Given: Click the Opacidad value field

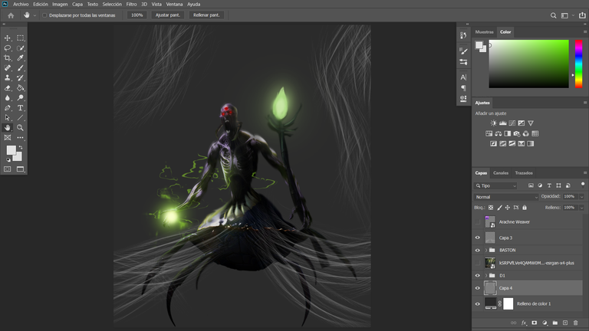Looking at the screenshot, I should [570, 197].
